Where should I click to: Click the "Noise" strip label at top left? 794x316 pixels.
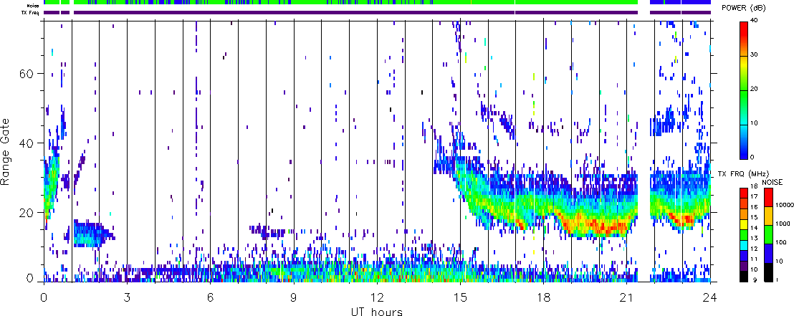tap(34, 5)
